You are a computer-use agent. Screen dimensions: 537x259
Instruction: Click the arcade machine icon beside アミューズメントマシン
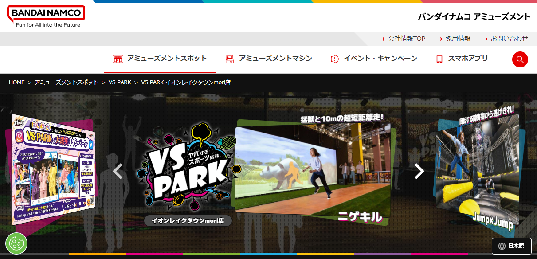tap(229, 59)
